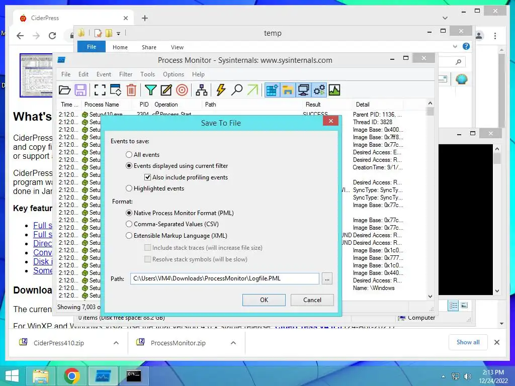Click the CiderPress screenshot thumbnail
Viewport: 515px width, 386px height.
[x=36, y=75]
